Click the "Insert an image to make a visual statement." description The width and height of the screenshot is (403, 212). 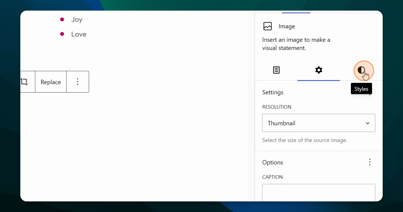click(296, 44)
